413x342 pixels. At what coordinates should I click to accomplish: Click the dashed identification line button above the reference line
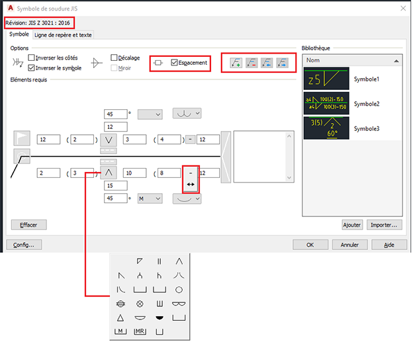pos(109,151)
